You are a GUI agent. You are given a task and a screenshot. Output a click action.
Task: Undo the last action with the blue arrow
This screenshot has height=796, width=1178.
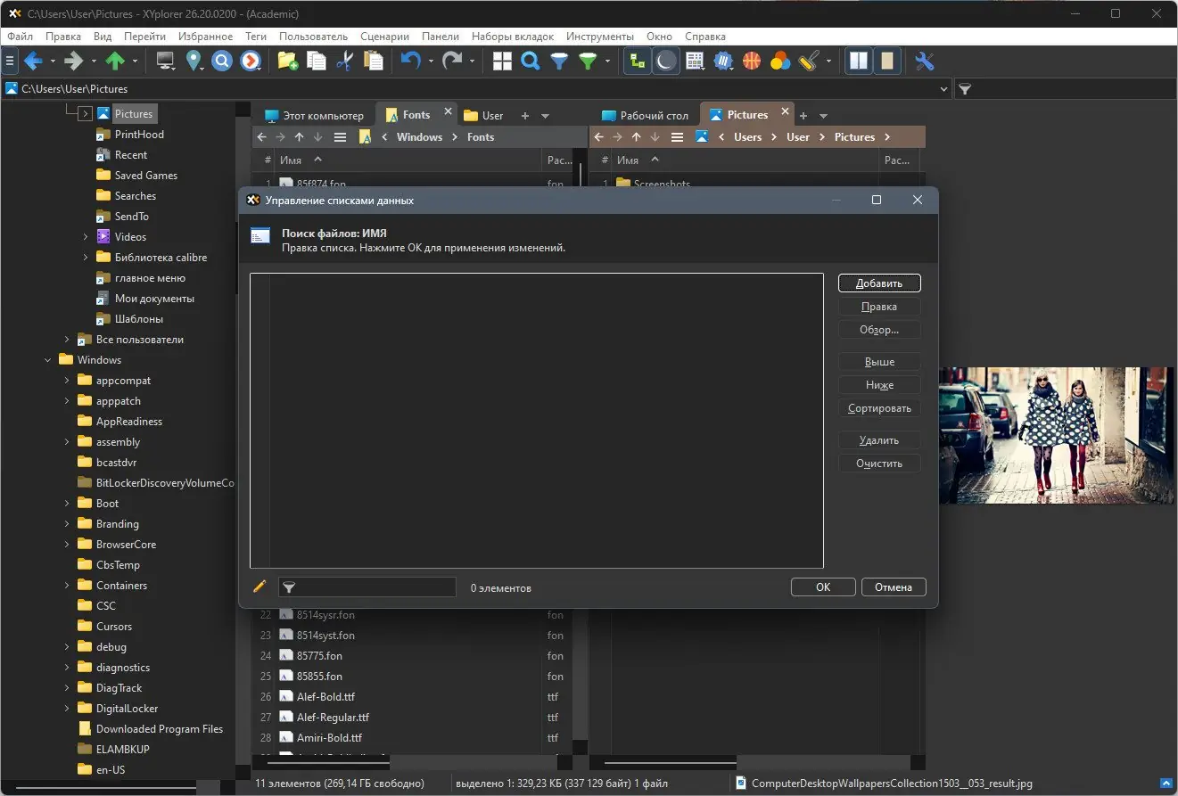[x=410, y=61]
